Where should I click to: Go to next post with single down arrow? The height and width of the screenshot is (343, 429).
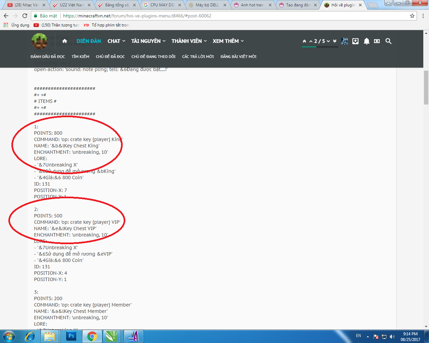328,41
